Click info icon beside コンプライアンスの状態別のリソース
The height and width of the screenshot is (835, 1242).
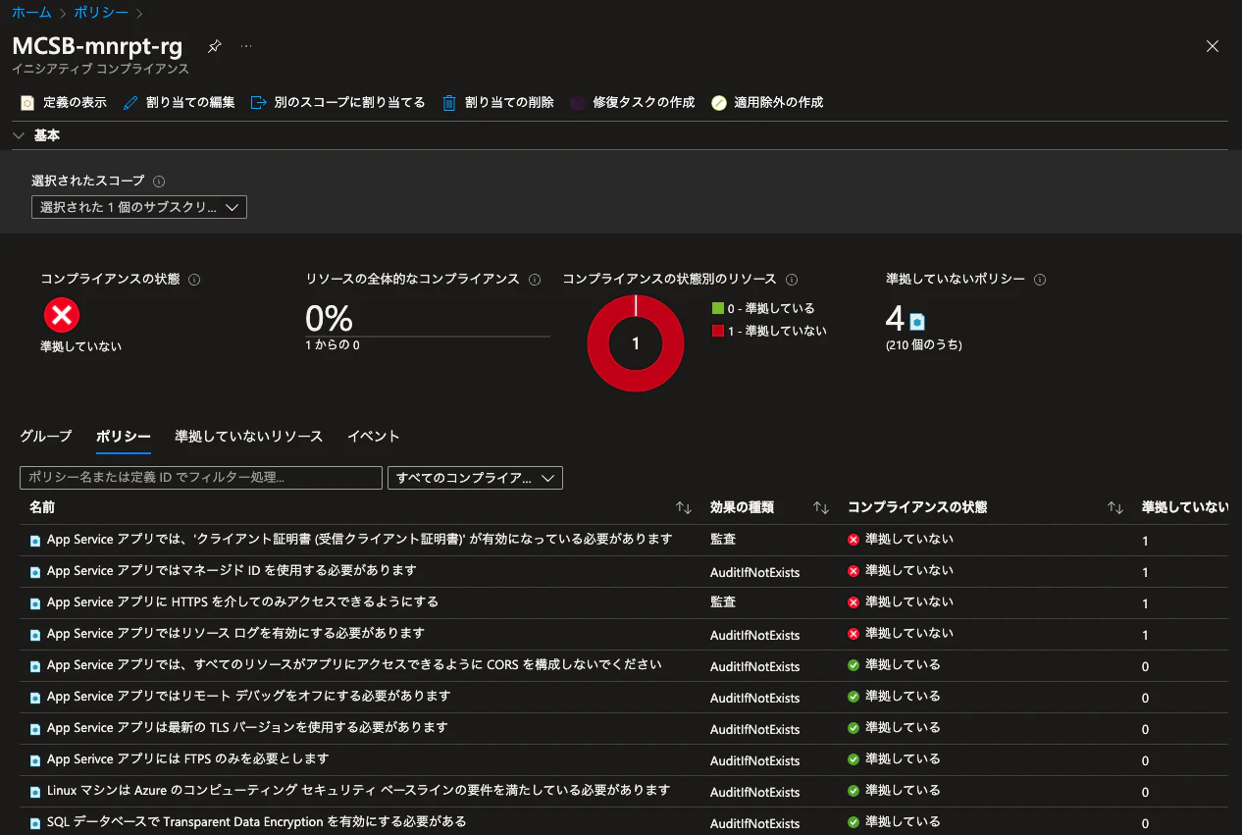[x=792, y=280]
